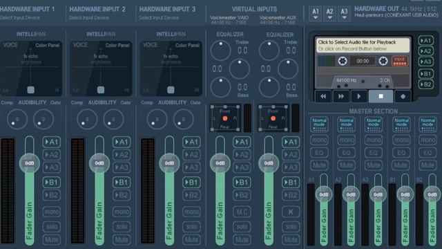Screen dimensions: 442x249
Task: Enable recorder output to B1 bus
Action: coord(425,74)
